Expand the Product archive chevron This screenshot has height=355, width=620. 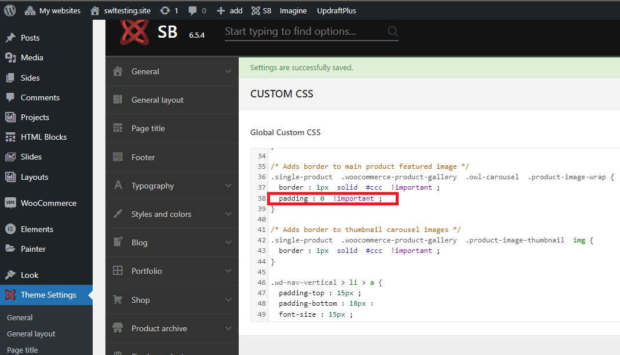tap(228, 328)
